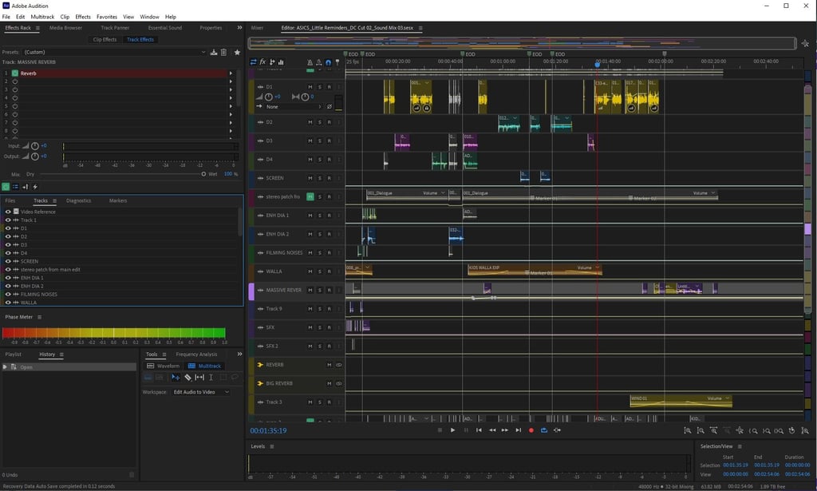Toggle the metronome icon in track toolbar
This screenshot has height=491, width=817.
tap(310, 62)
